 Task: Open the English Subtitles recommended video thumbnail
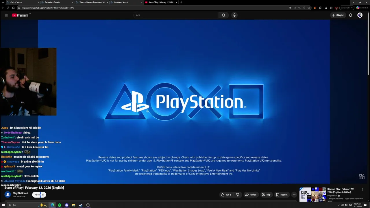tap(313, 194)
